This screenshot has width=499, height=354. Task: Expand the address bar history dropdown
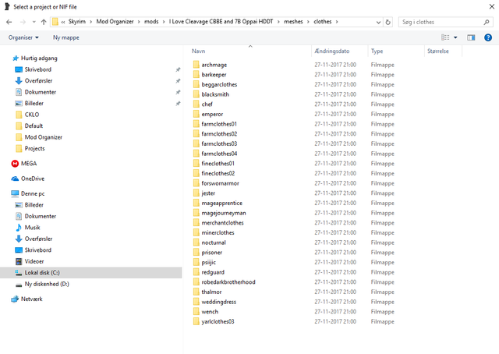tap(378, 22)
